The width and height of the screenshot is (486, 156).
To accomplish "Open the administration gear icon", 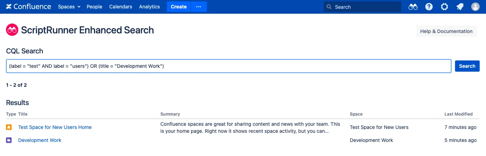I will (x=444, y=7).
